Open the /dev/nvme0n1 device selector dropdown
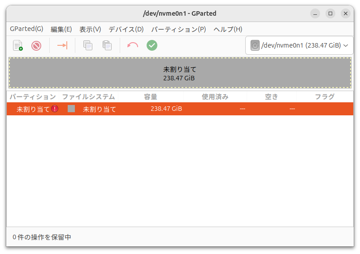360x254 pixels. [x=299, y=45]
